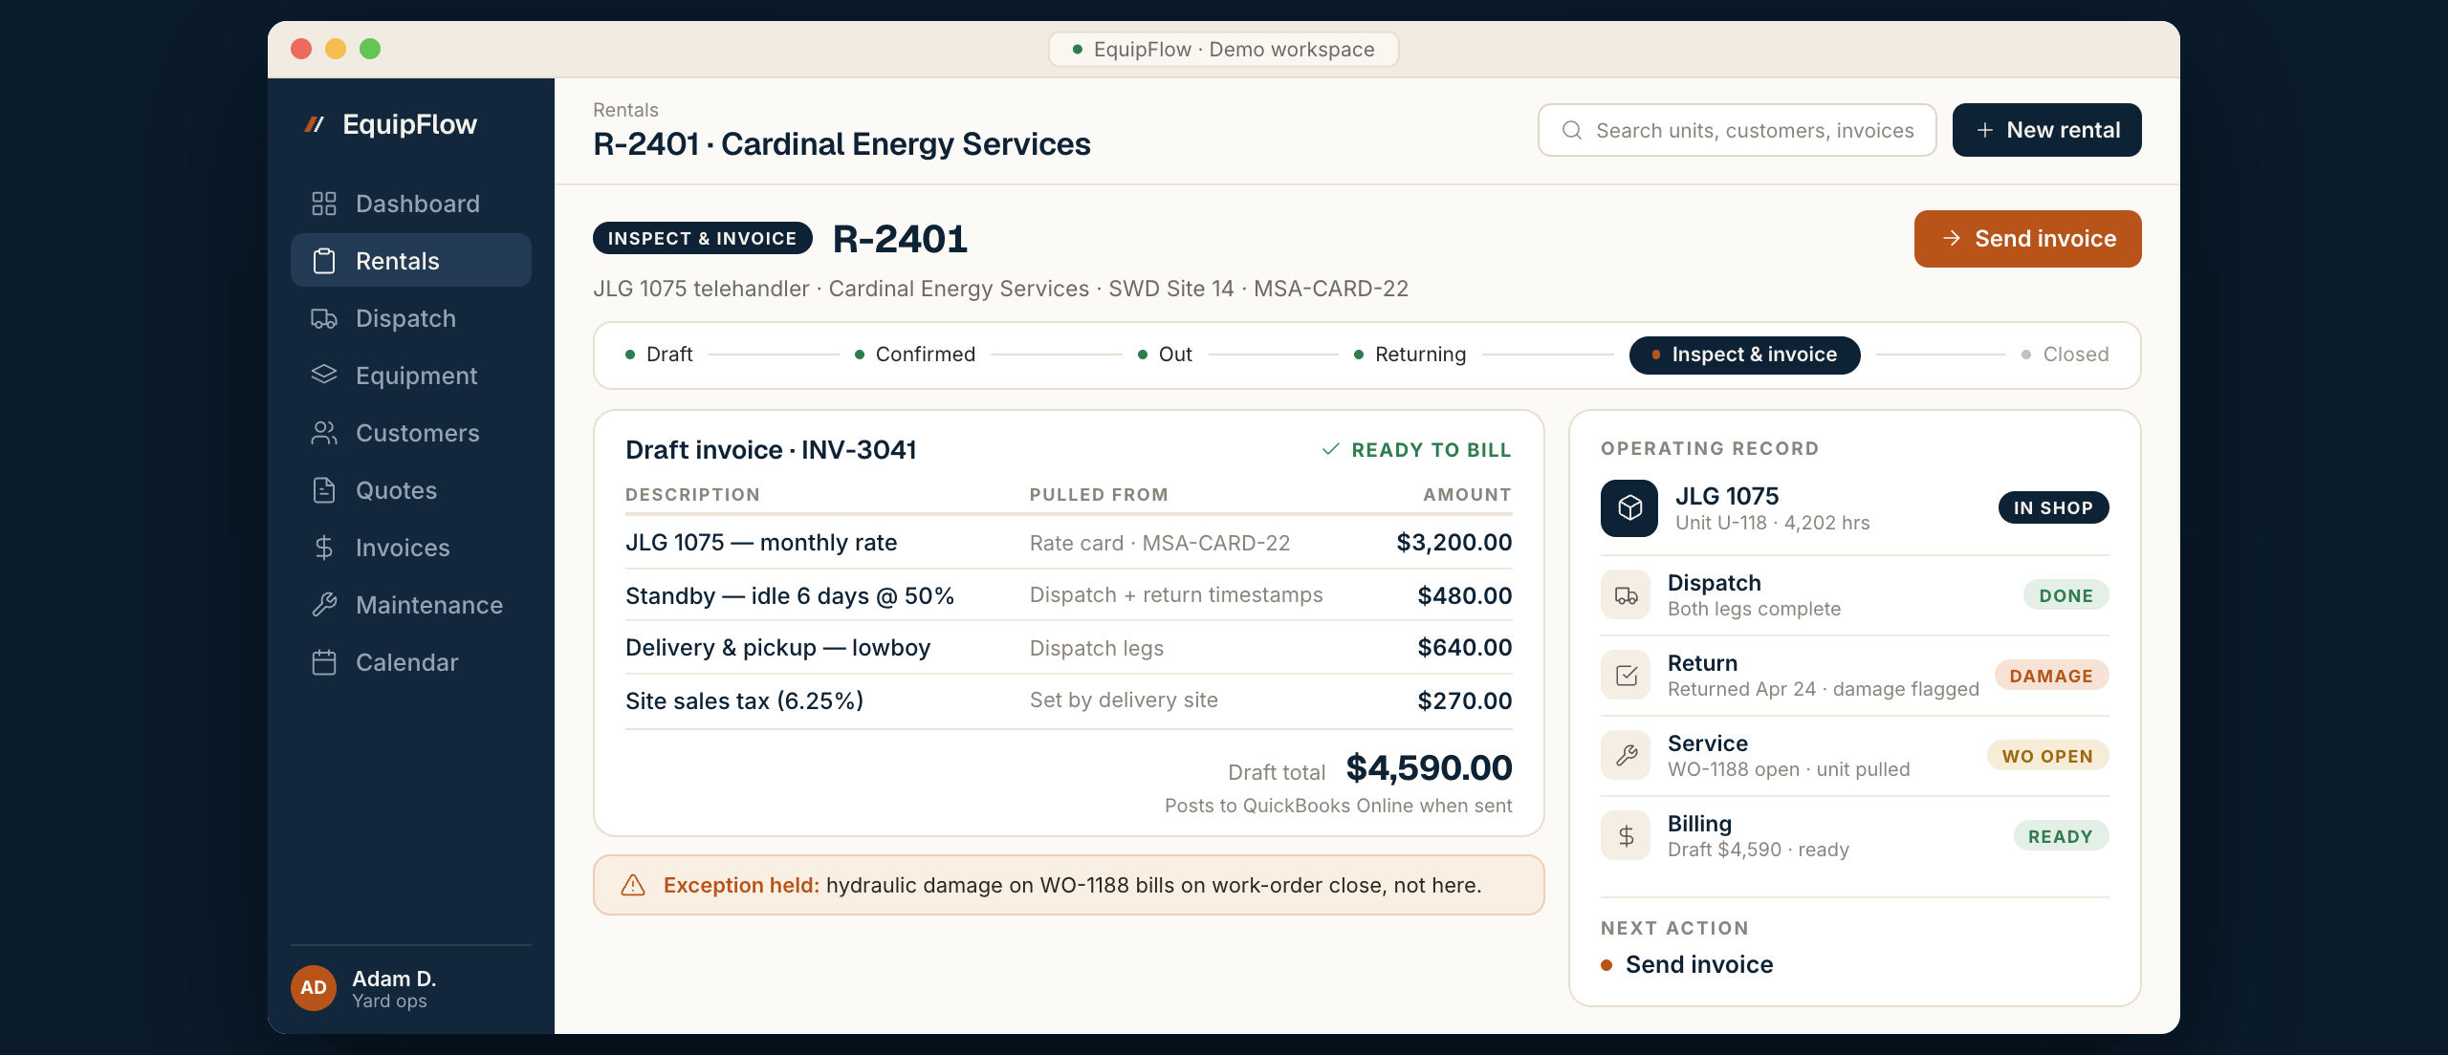Click the Customers people icon

(324, 433)
